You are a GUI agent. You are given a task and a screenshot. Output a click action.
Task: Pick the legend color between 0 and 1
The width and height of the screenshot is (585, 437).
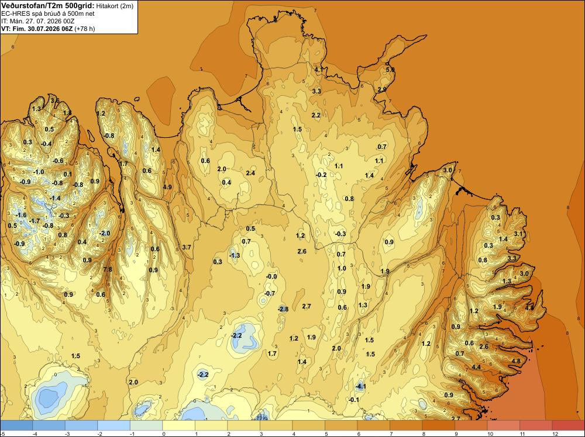click(x=178, y=425)
